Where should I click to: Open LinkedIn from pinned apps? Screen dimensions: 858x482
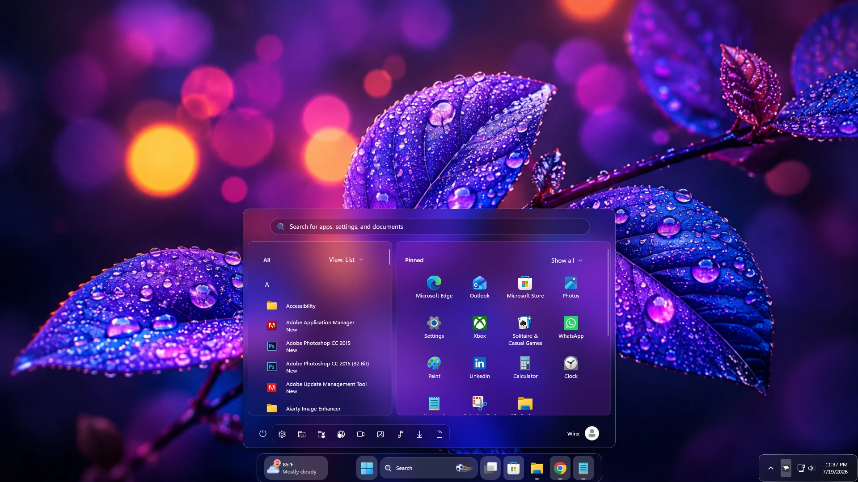[479, 367]
